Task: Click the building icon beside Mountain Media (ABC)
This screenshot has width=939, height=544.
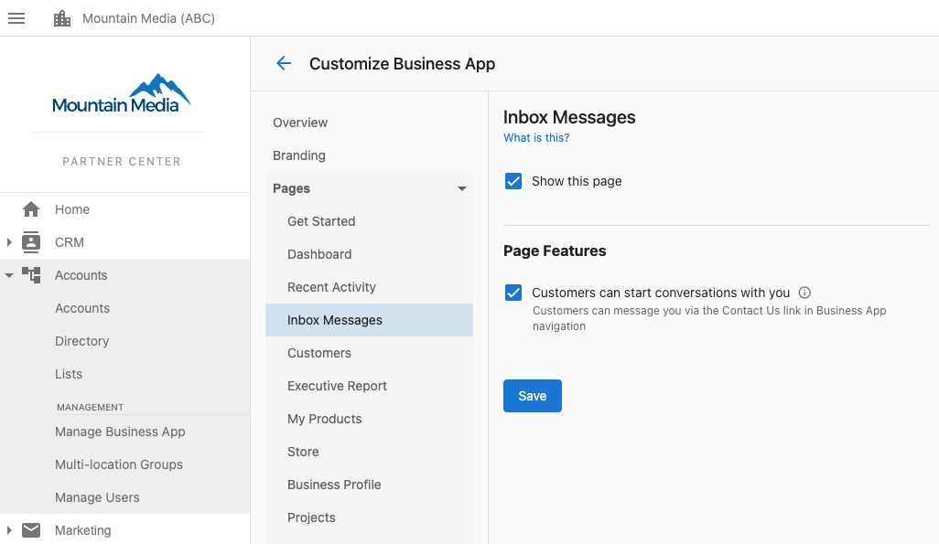Action: pyautogui.click(x=62, y=18)
